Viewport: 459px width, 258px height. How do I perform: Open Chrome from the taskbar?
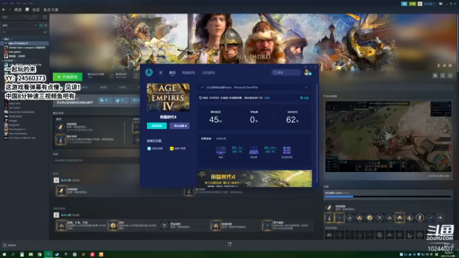(x=40, y=255)
